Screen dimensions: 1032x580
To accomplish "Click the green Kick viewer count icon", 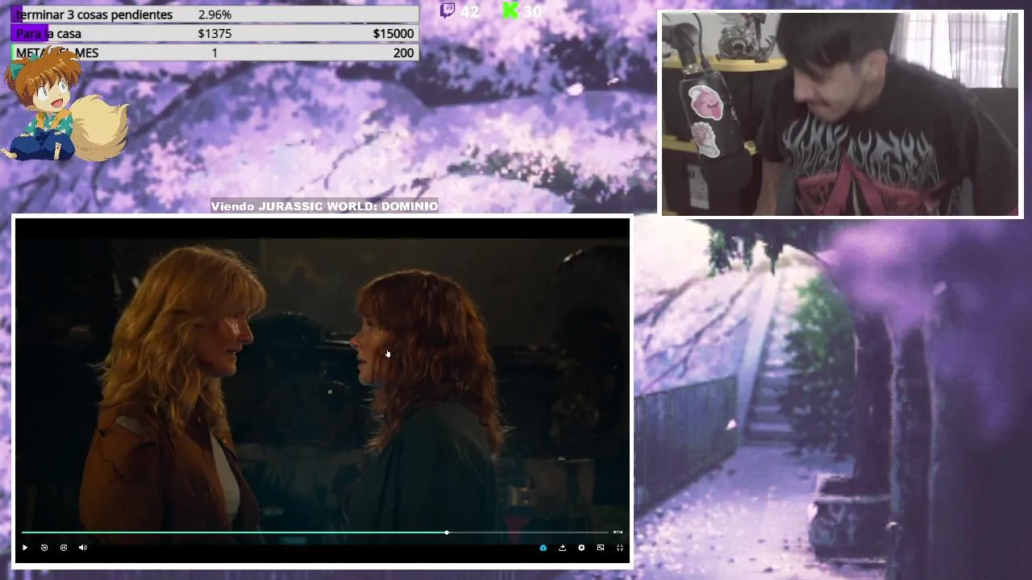I will click(x=510, y=10).
